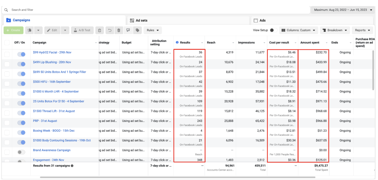
Task: Expand the Breakdown dropdown
Action: tap(335, 30)
